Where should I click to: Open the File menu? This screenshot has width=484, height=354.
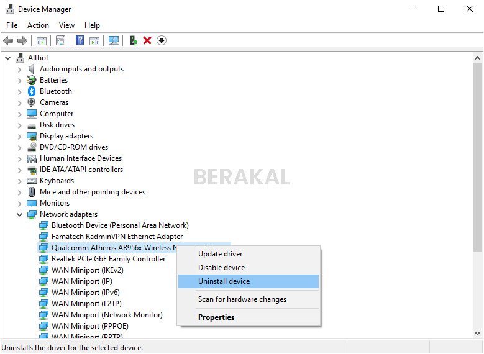point(12,25)
